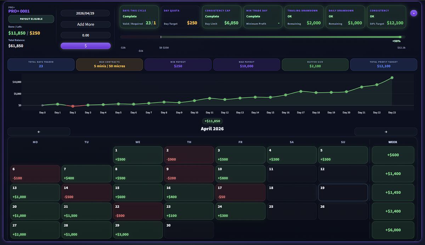Click the Day 17 chart point
Image resolution: width=425 pixels, height=245 pixels.
click(301, 91)
